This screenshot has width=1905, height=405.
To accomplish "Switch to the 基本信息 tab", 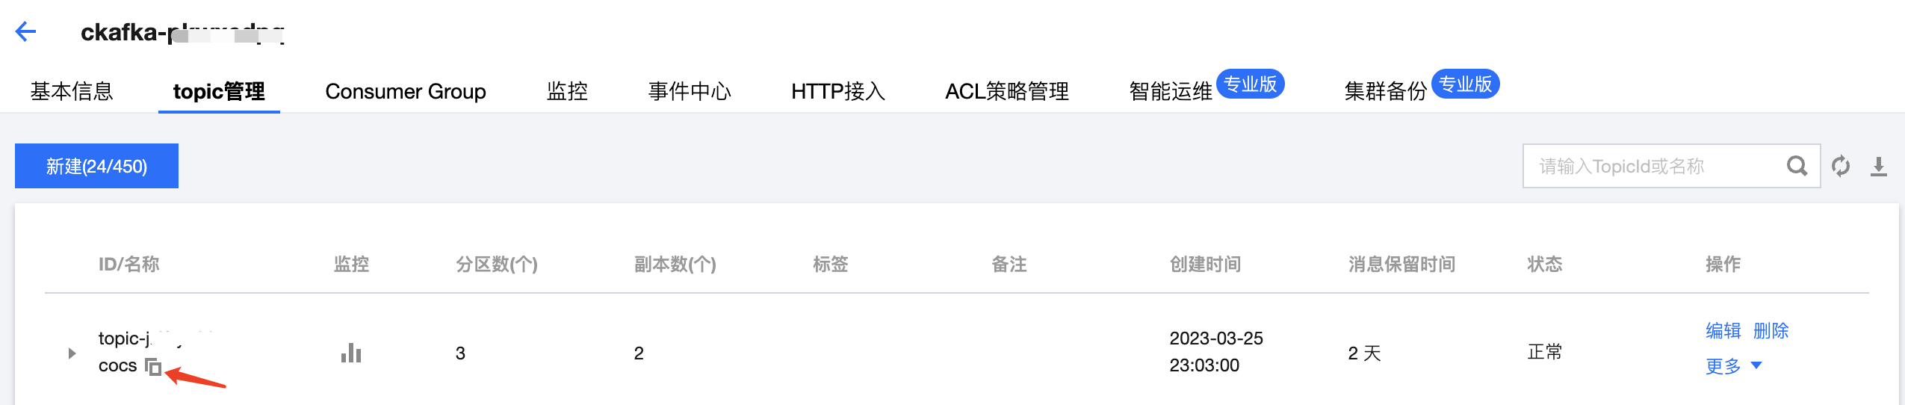I will coord(72,91).
